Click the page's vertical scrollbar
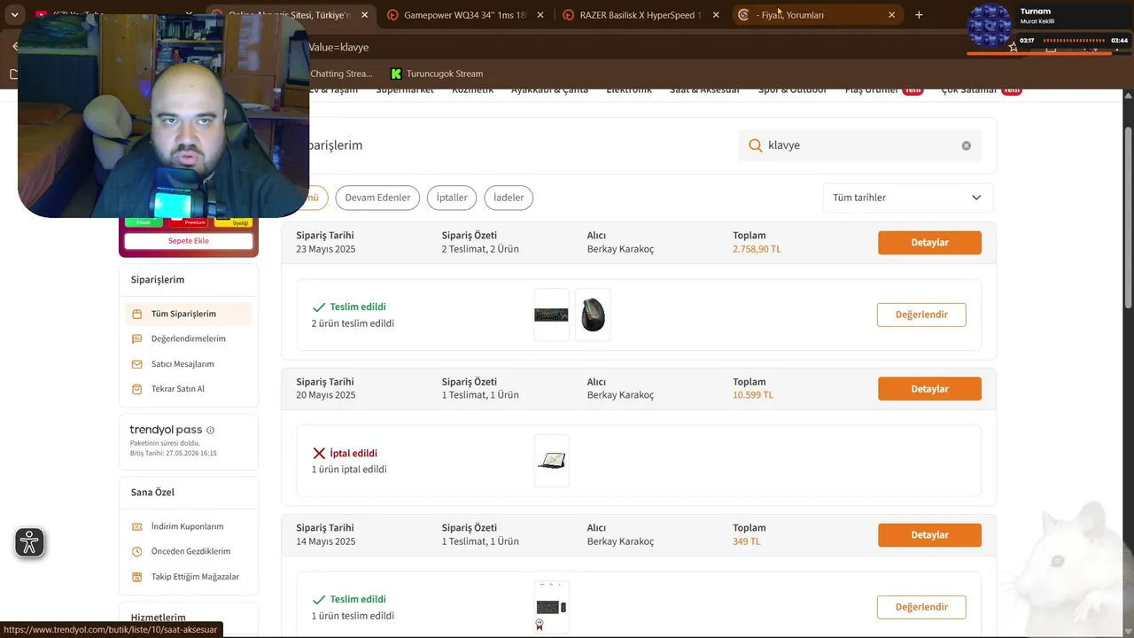The image size is (1134, 638). coord(1128,217)
